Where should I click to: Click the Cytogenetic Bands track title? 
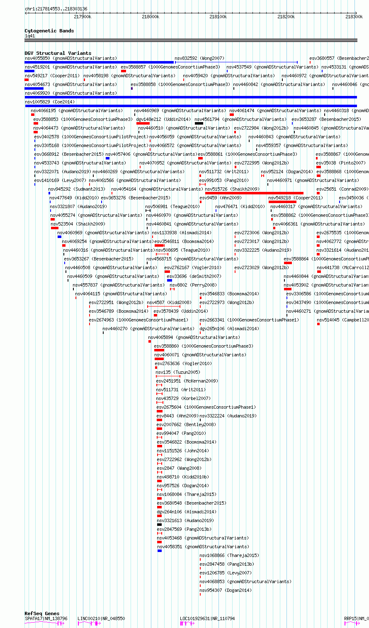tap(49, 31)
